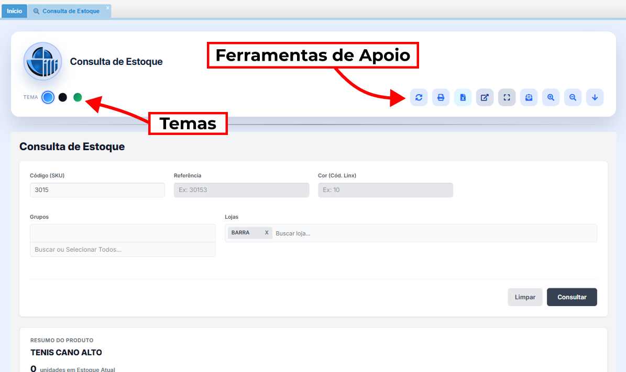Zoom in using the magnifier plus icon

point(551,97)
